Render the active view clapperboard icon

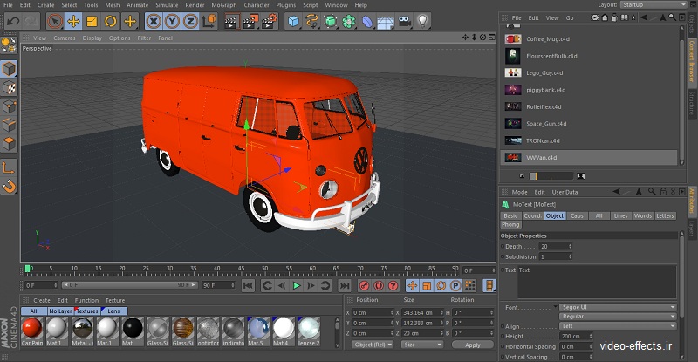(x=231, y=21)
